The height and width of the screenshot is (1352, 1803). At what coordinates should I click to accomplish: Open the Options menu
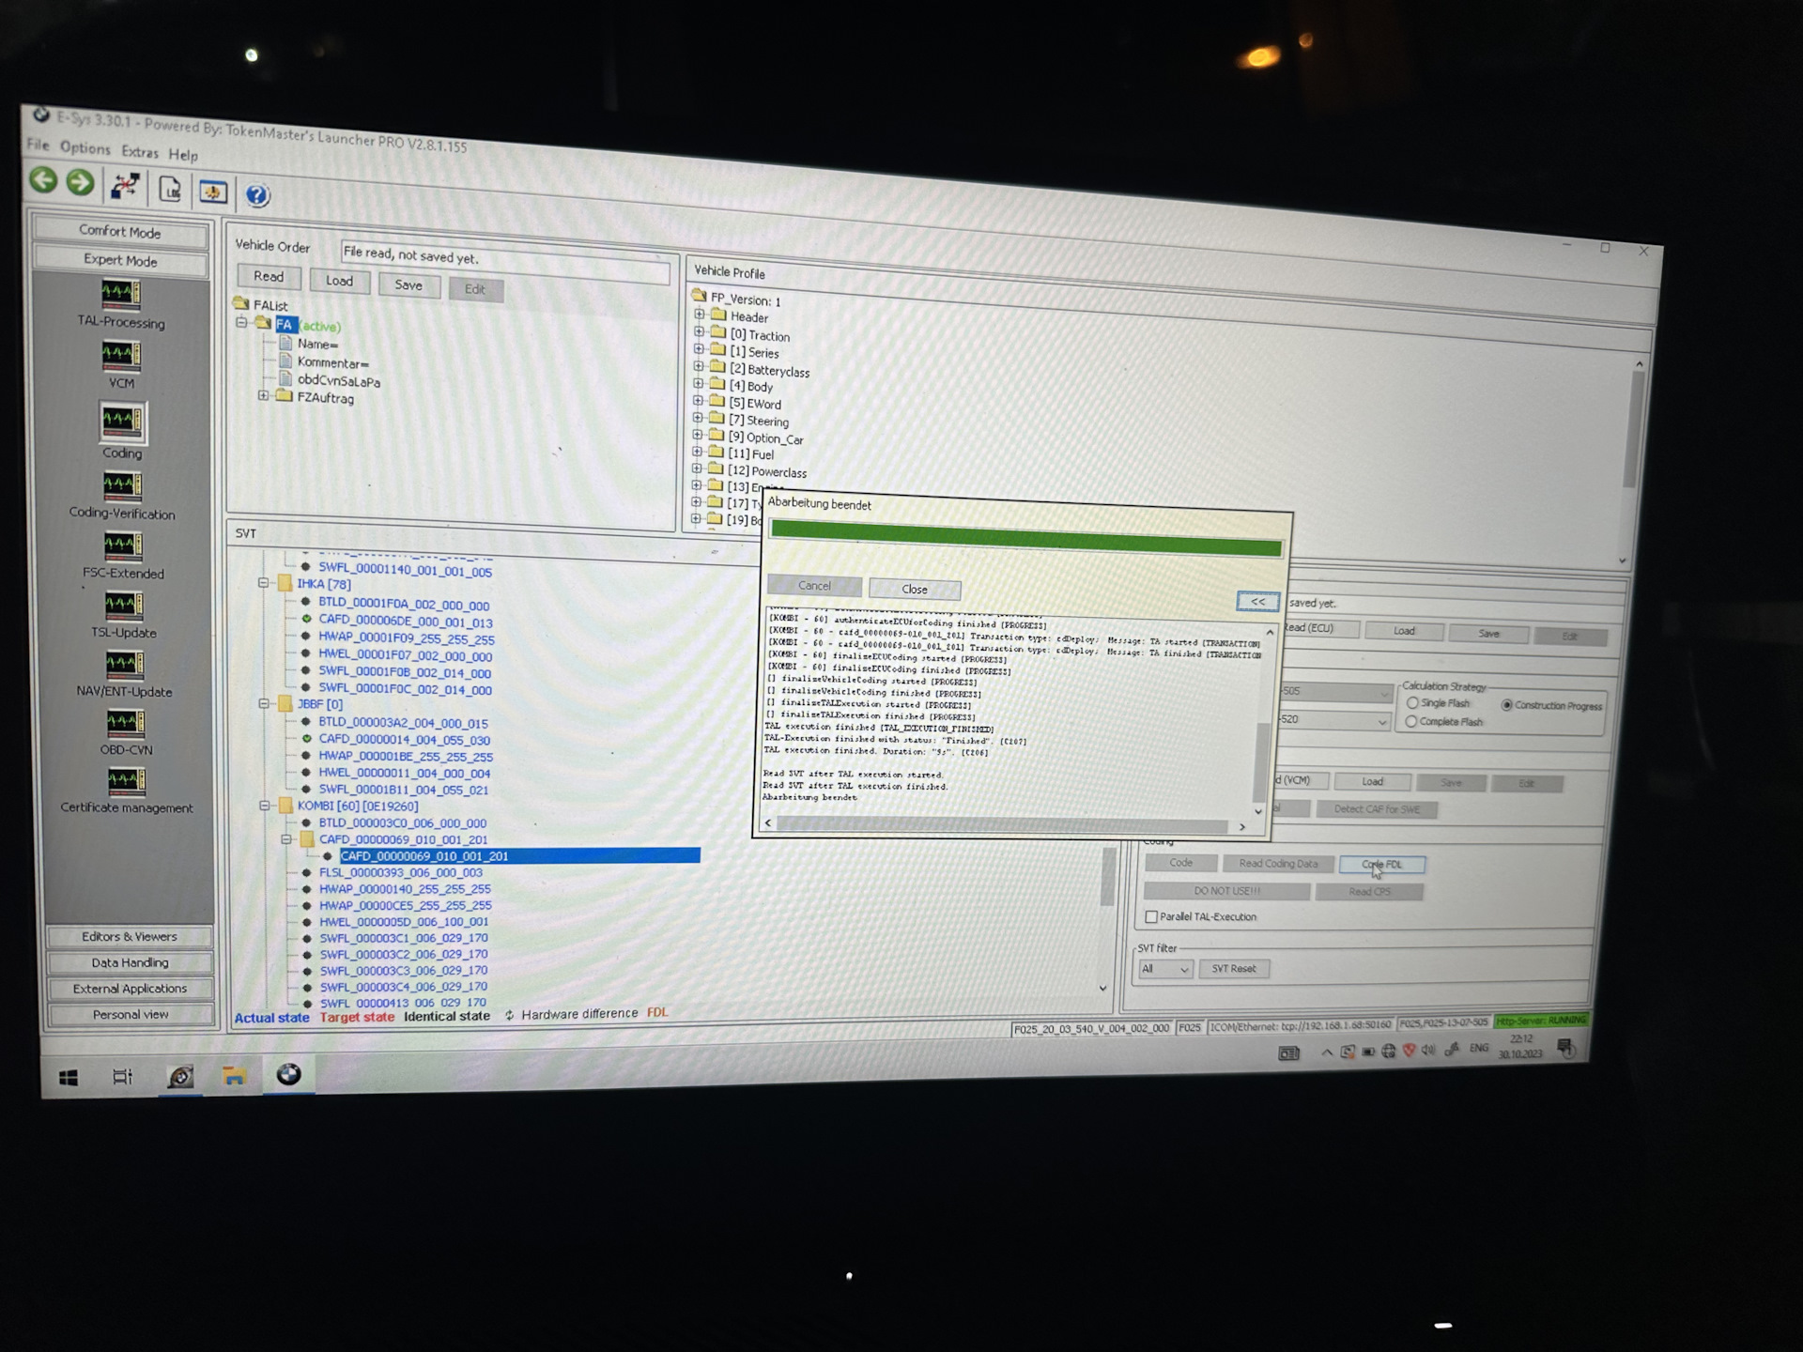click(85, 147)
